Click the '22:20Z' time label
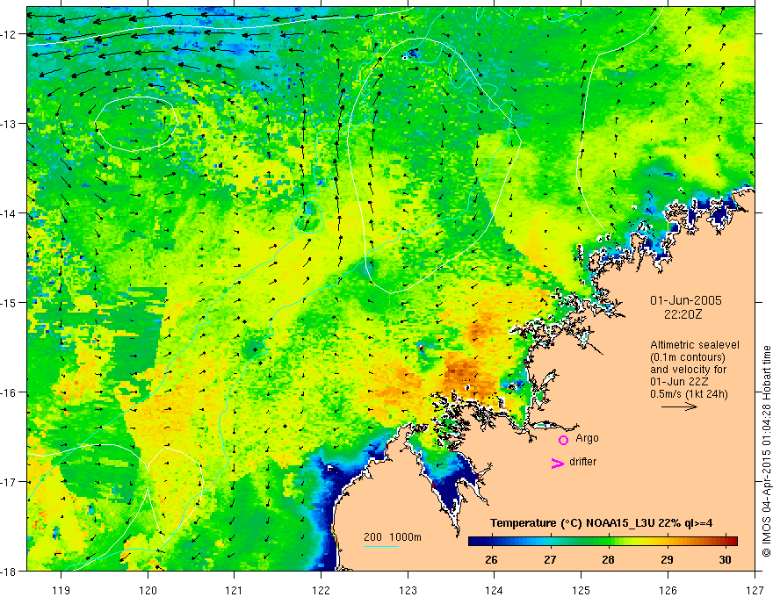773x597 pixels. [683, 314]
